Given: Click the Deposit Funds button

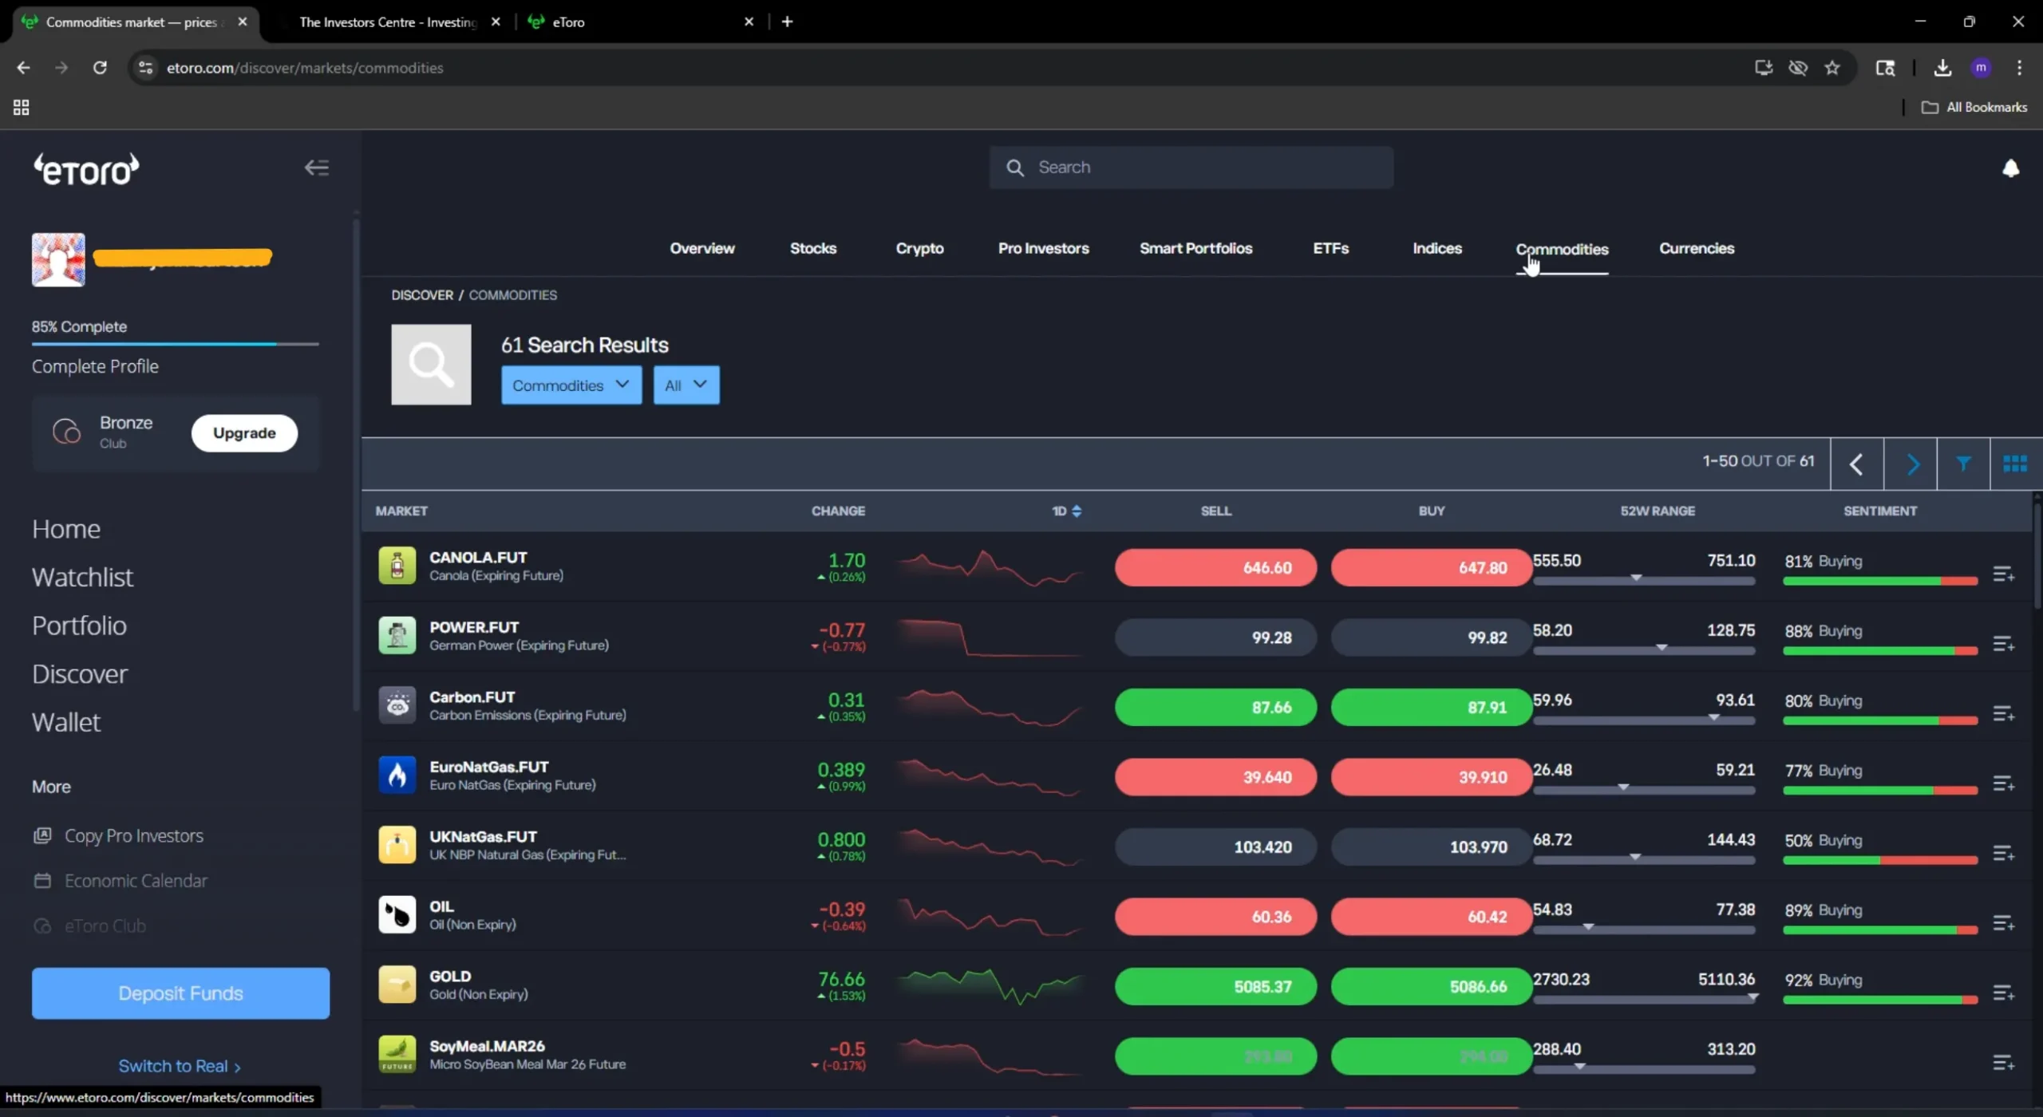Looking at the screenshot, I should [x=180, y=993].
